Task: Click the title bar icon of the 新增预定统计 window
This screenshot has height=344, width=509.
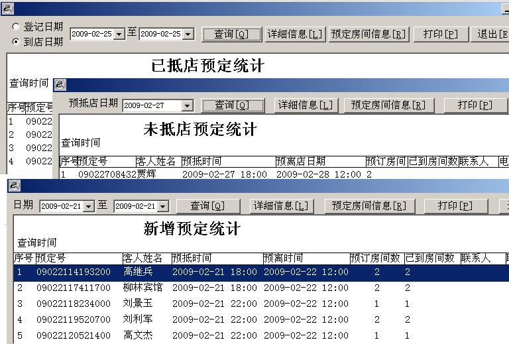Action: pos(14,186)
